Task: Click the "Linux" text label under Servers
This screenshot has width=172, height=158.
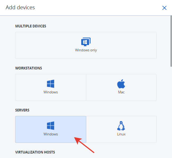Action: pos(121,134)
